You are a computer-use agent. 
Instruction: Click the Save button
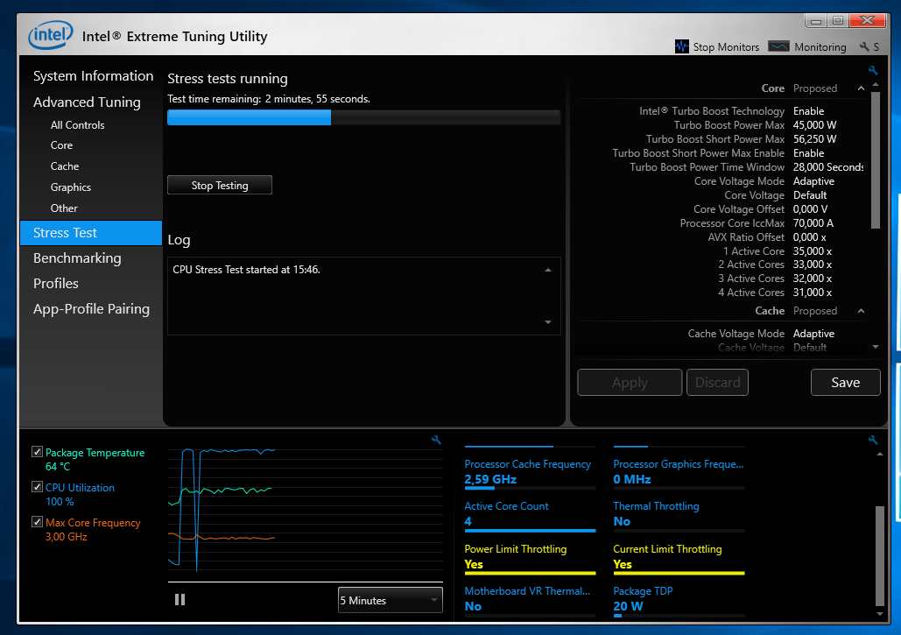tap(845, 382)
